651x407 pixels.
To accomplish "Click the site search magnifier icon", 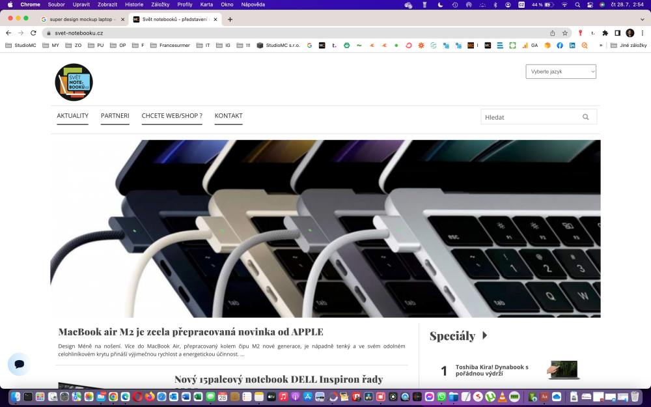I will coord(585,117).
